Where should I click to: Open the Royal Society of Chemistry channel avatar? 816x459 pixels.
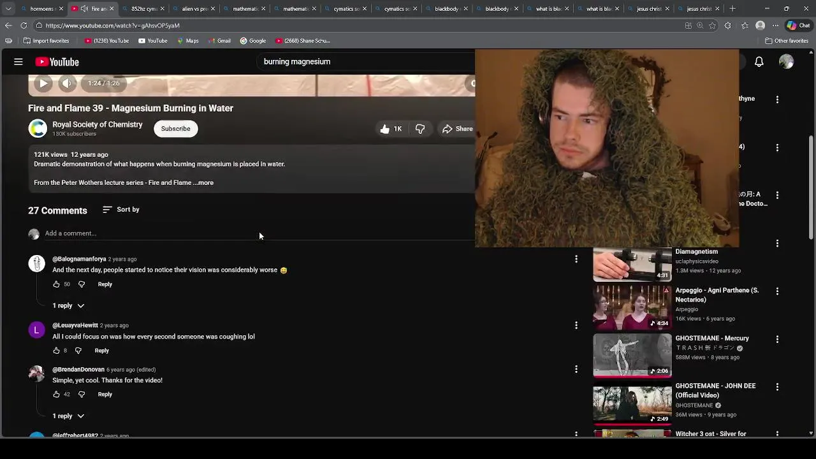pyautogui.click(x=38, y=128)
